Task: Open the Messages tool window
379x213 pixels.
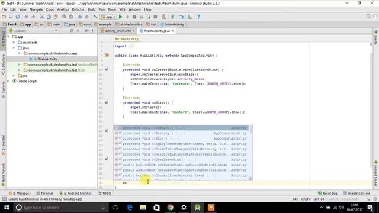Action: (x=20, y=193)
